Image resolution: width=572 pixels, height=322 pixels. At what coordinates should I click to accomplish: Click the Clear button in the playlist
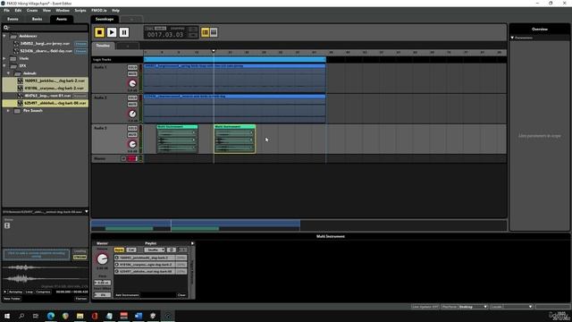pos(181,295)
